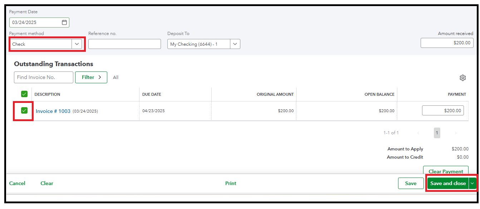
Task: Select page 1 in pagination
Action: [437, 133]
